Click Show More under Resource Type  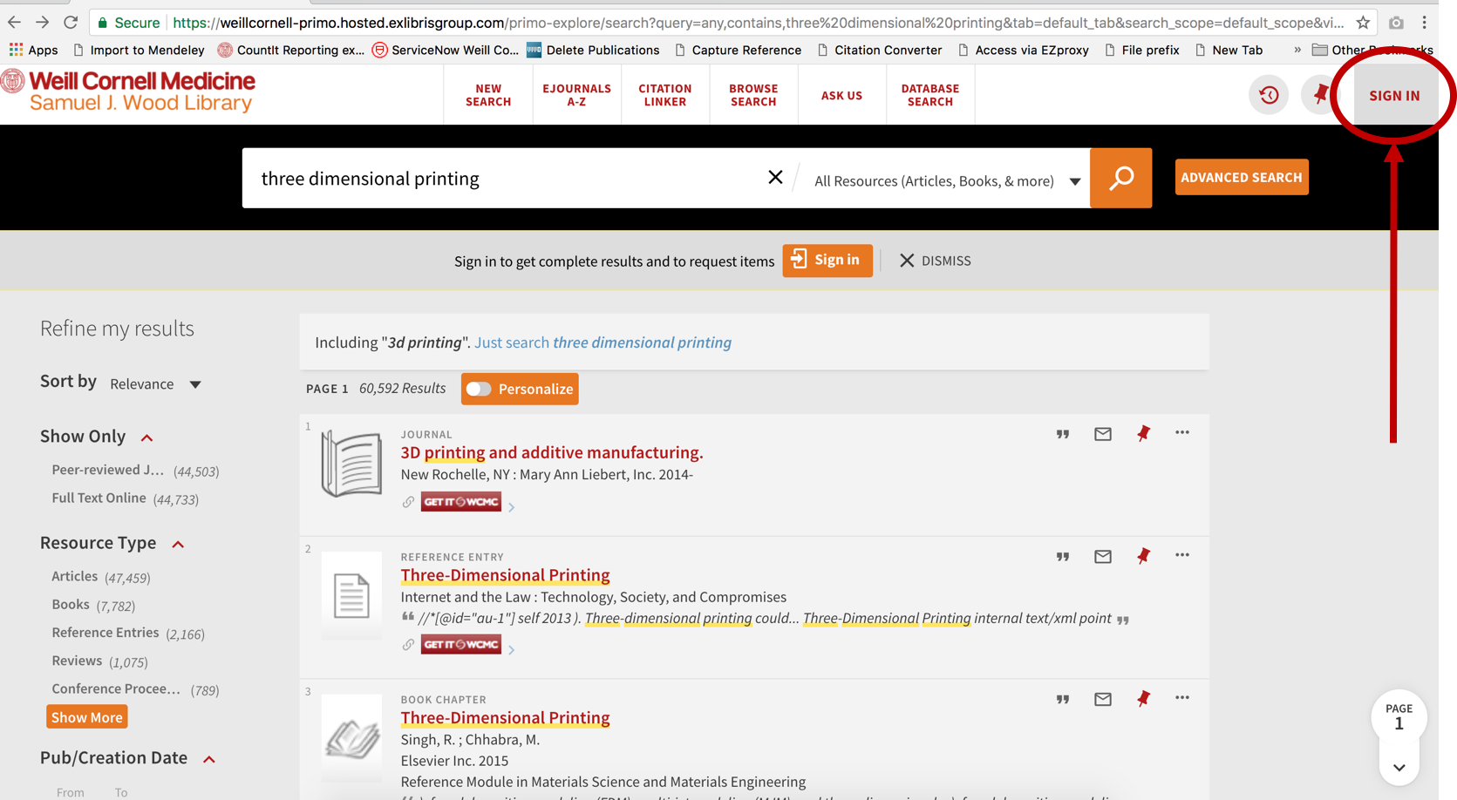86,717
